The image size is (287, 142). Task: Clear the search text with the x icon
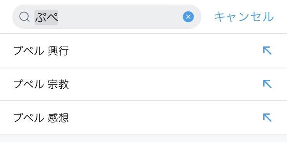pos(188,17)
